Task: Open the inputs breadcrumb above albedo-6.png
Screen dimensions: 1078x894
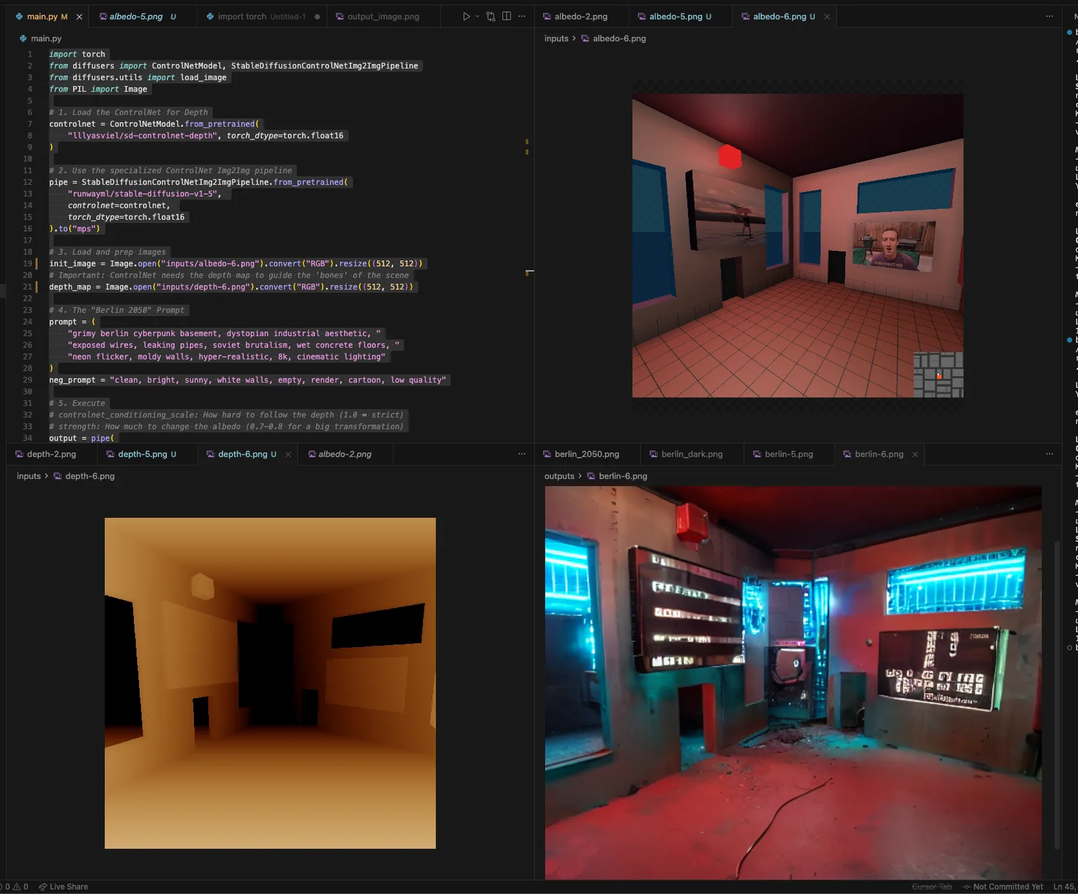Action: (555, 39)
